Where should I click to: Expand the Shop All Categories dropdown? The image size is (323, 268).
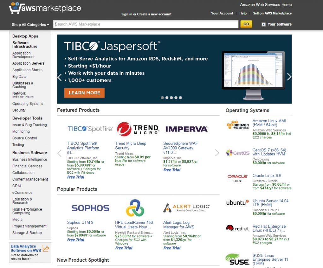pos(30,25)
